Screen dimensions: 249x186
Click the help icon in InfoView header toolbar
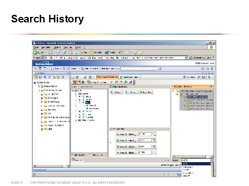click(212, 69)
